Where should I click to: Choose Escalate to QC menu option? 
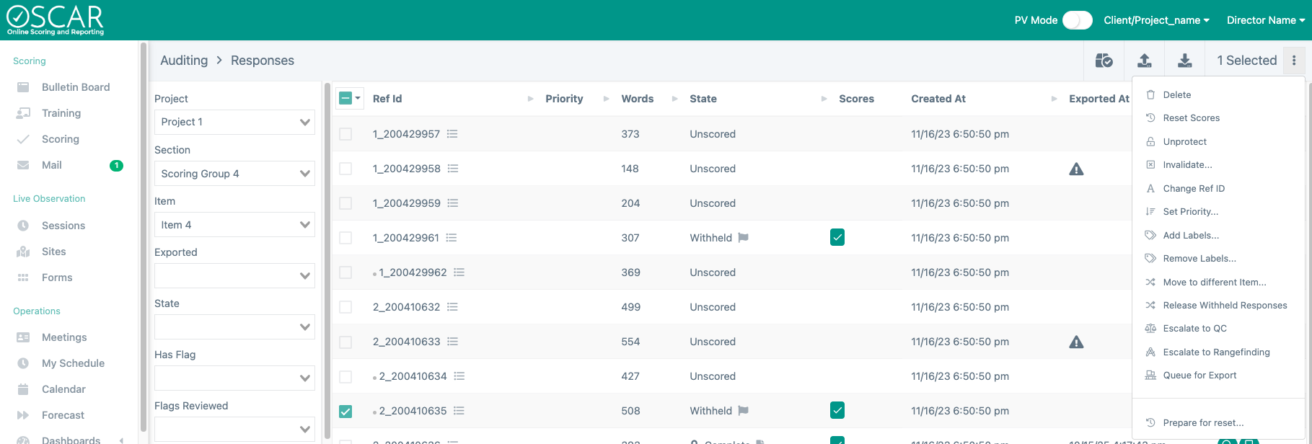[1194, 329]
